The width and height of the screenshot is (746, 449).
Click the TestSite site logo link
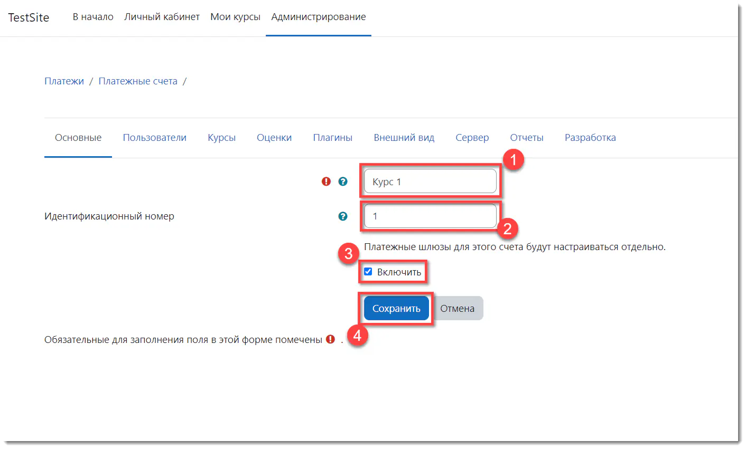coord(29,17)
